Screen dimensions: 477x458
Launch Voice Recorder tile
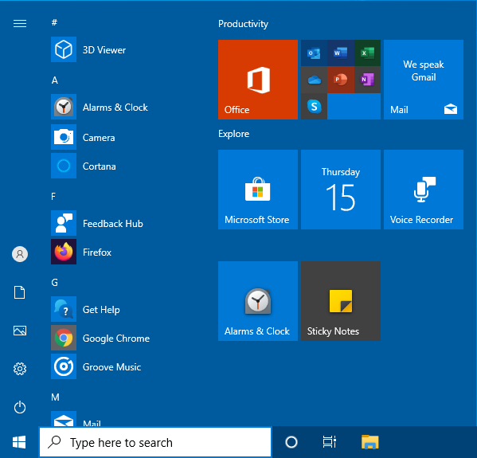click(x=424, y=190)
